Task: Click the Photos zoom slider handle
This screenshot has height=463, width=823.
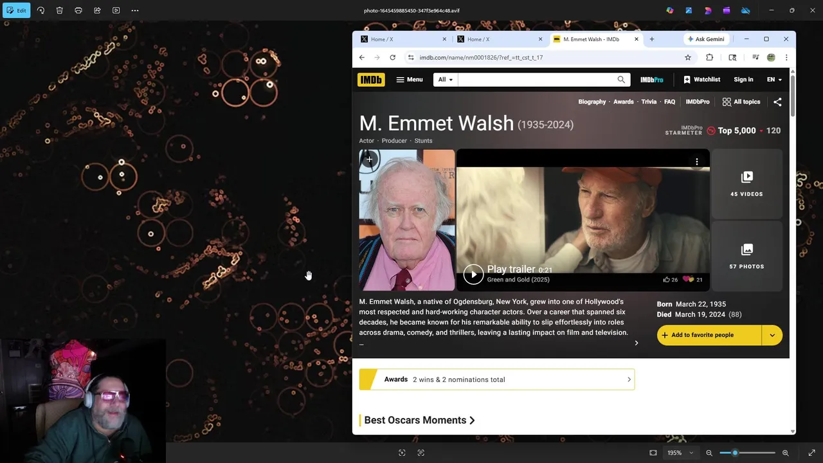Action: pyautogui.click(x=735, y=453)
